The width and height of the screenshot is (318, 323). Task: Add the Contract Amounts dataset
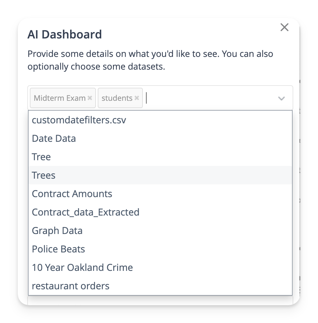point(72,194)
